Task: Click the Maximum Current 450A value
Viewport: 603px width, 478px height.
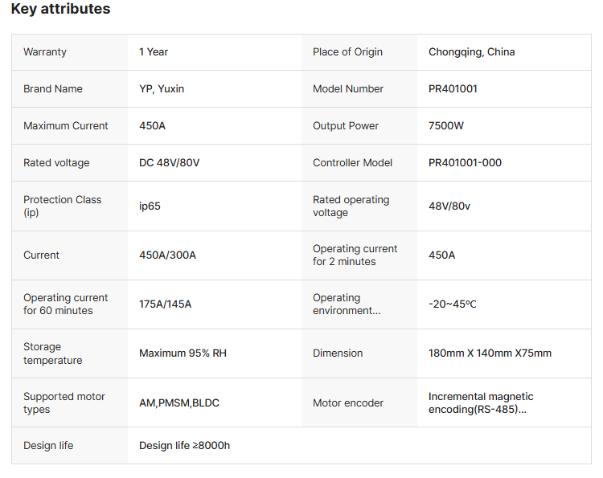Action: pos(152,125)
